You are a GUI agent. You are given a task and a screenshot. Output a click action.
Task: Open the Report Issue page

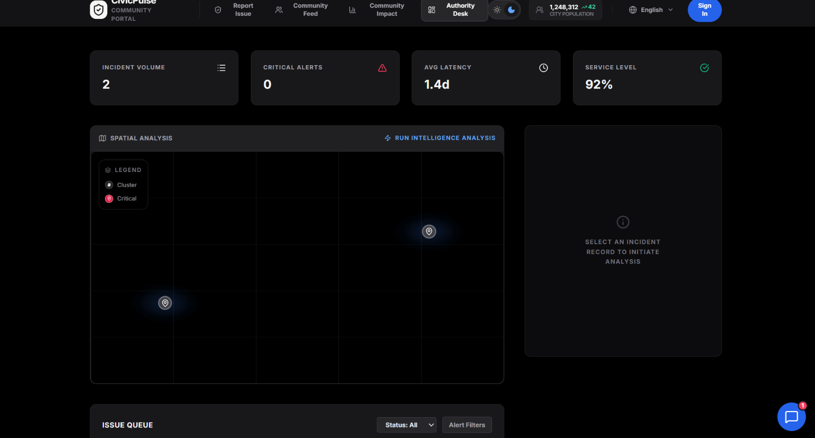tap(235, 10)
